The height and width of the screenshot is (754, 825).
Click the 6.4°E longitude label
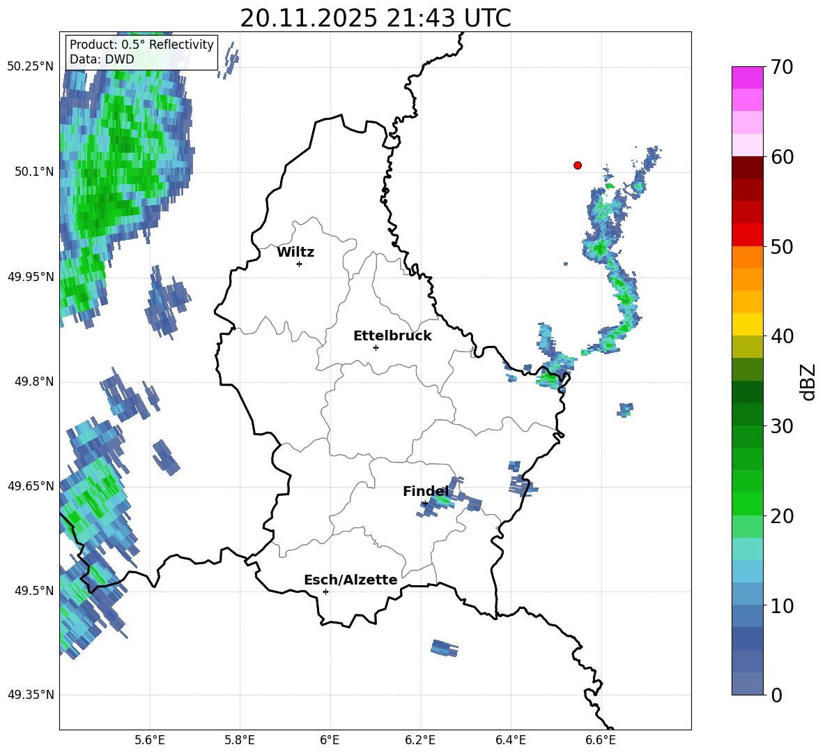coord(510,740)
